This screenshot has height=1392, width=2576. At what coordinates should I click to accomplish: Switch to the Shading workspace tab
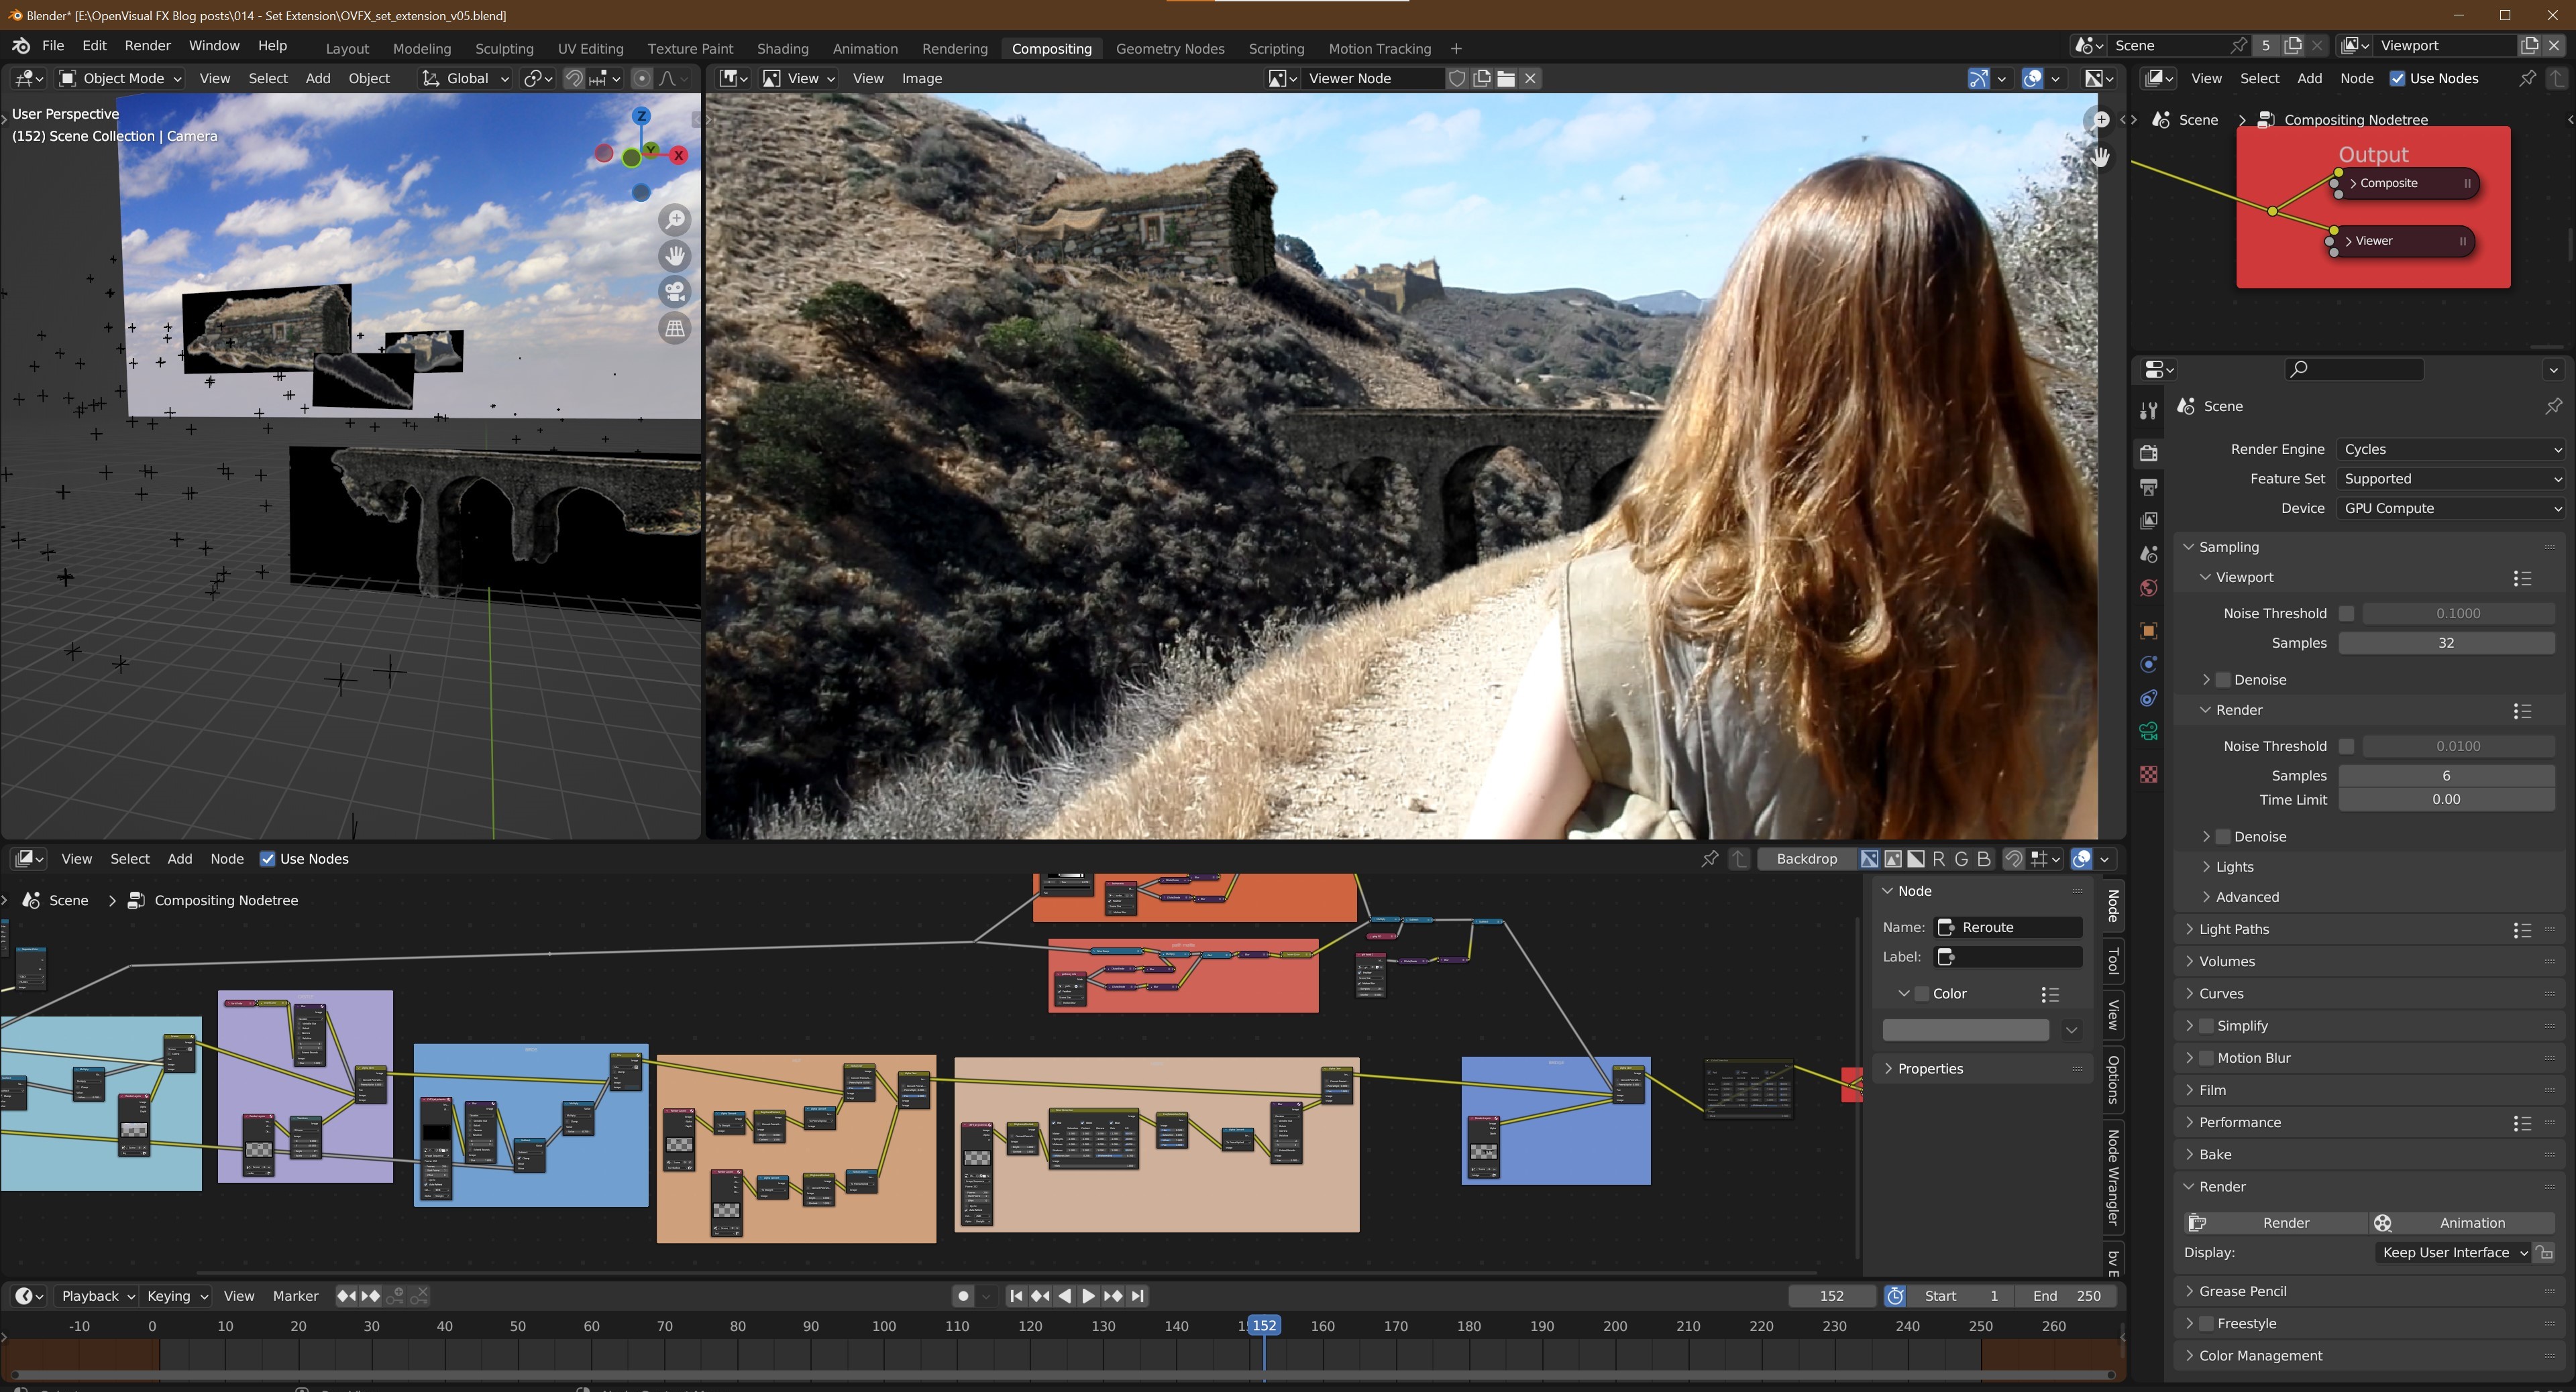coord(783,48)
